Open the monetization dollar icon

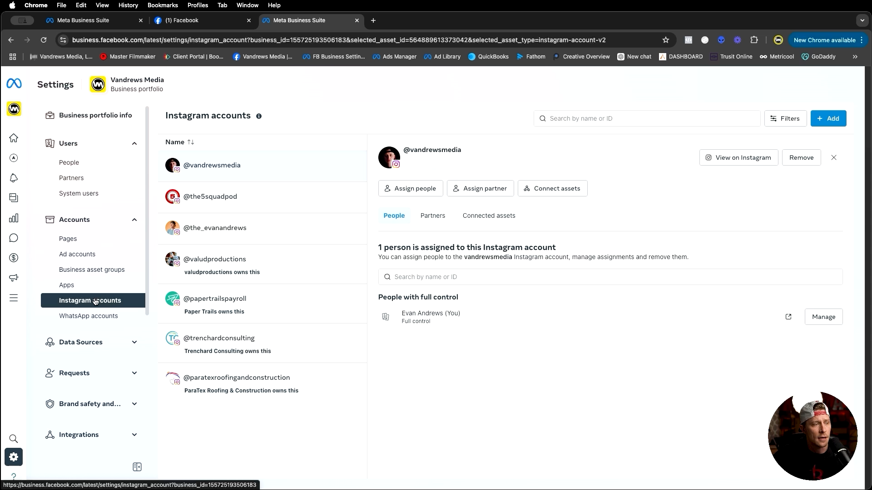[x=14, y=258]
